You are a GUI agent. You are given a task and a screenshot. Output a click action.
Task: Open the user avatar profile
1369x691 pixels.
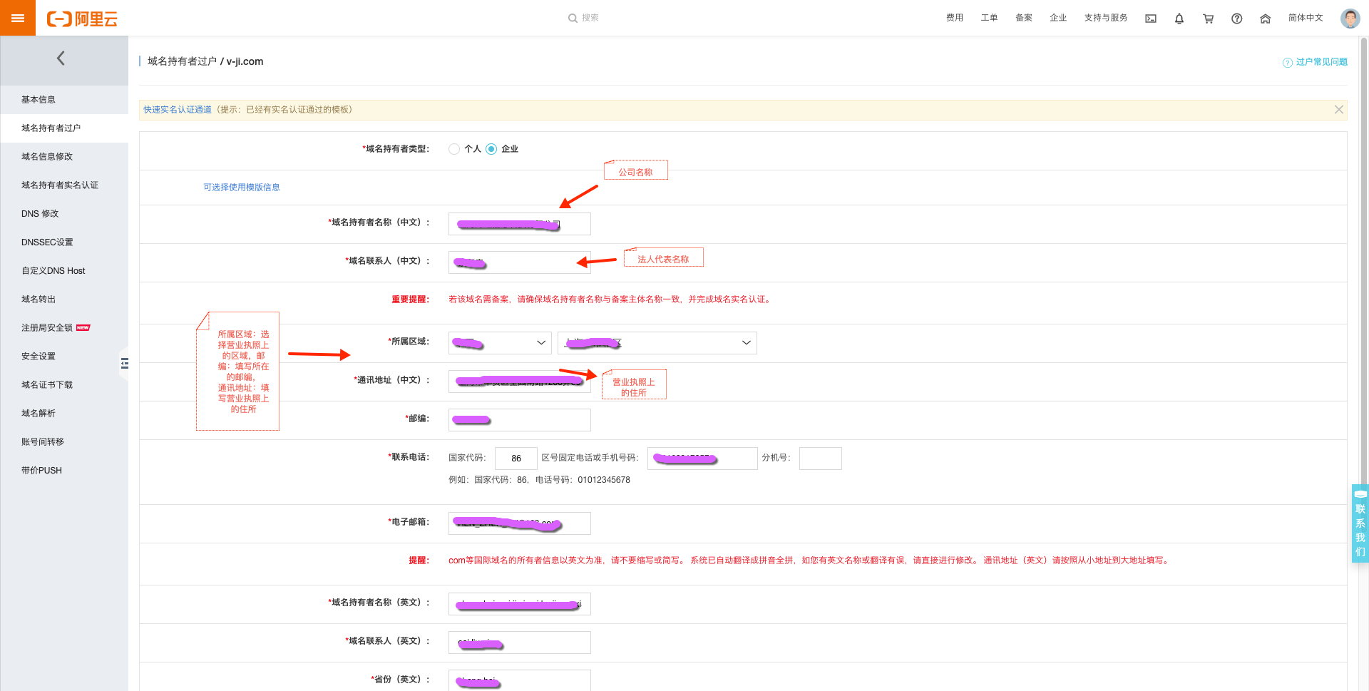pos(1349,19)
